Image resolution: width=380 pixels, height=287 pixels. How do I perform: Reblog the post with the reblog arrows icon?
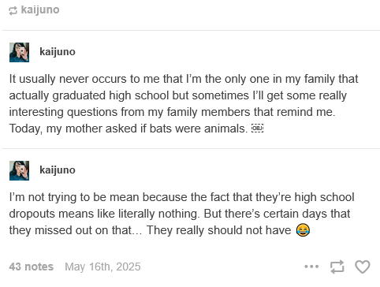(x=337, y=266)
